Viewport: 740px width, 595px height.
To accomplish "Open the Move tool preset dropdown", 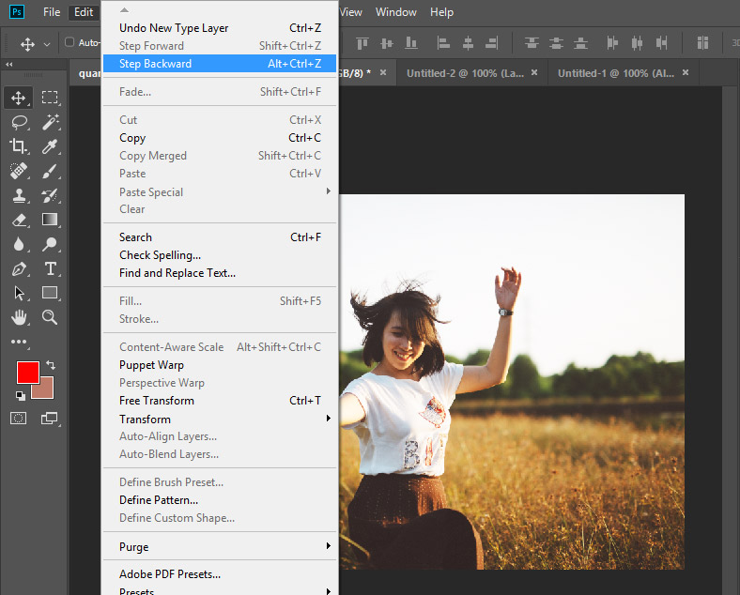I will click(47, 44).
